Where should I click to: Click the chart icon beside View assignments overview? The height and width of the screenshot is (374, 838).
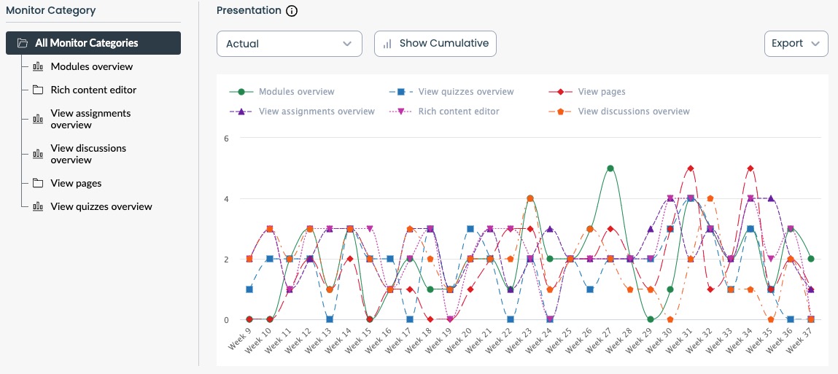click(x=38, y=119)
